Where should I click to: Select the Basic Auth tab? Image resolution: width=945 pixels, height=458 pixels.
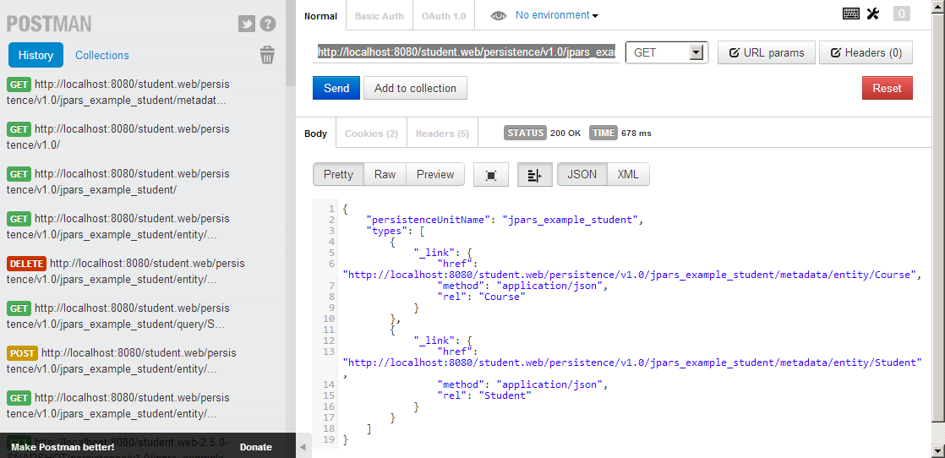379,16
